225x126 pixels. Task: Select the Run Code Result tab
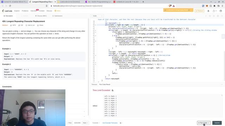point(105,84)
